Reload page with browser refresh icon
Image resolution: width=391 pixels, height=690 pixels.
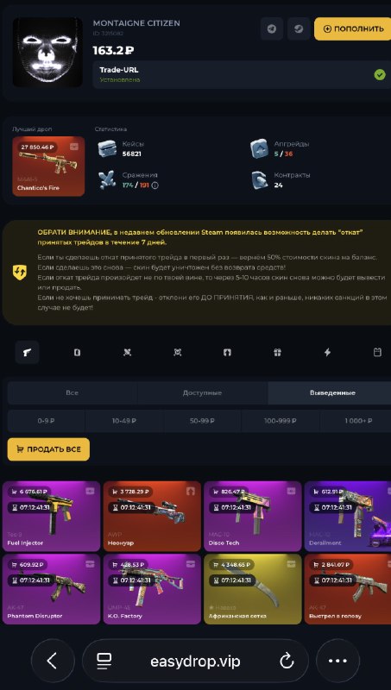coord(287,661)
